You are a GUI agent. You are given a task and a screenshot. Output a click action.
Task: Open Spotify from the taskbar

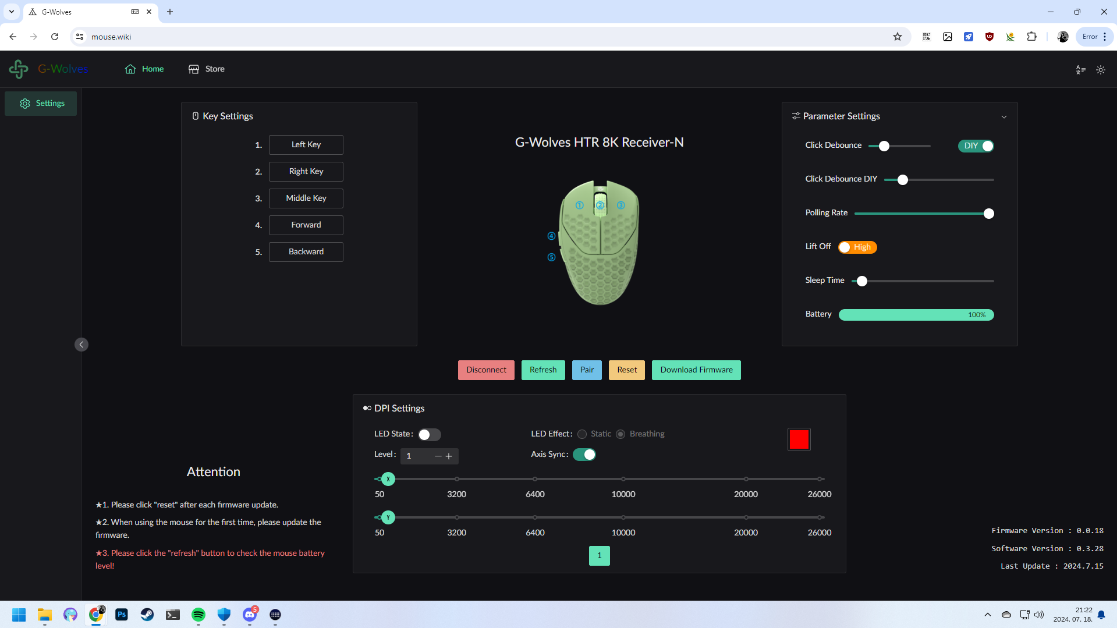click(198, 615)
